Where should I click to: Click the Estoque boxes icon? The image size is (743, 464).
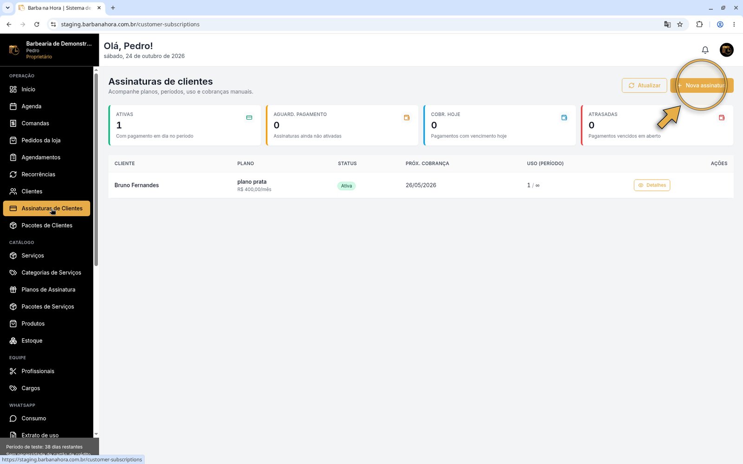(x=13, y=341)
